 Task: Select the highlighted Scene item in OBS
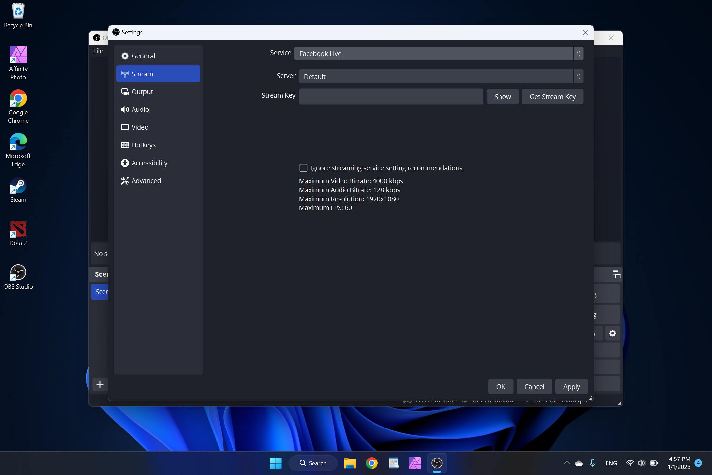100,292
